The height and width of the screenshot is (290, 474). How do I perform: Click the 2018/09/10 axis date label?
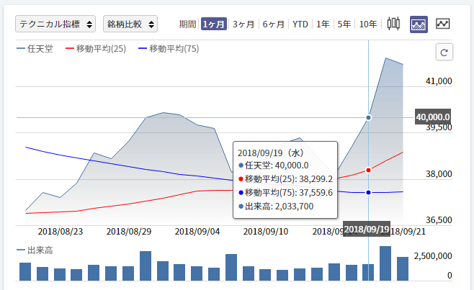click(266, 232)
